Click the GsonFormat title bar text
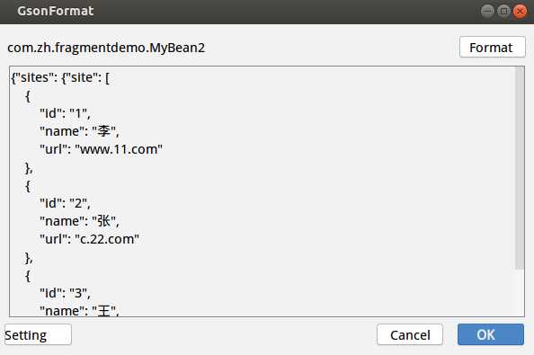Viewport: 534px width, 355px height. 56,11
